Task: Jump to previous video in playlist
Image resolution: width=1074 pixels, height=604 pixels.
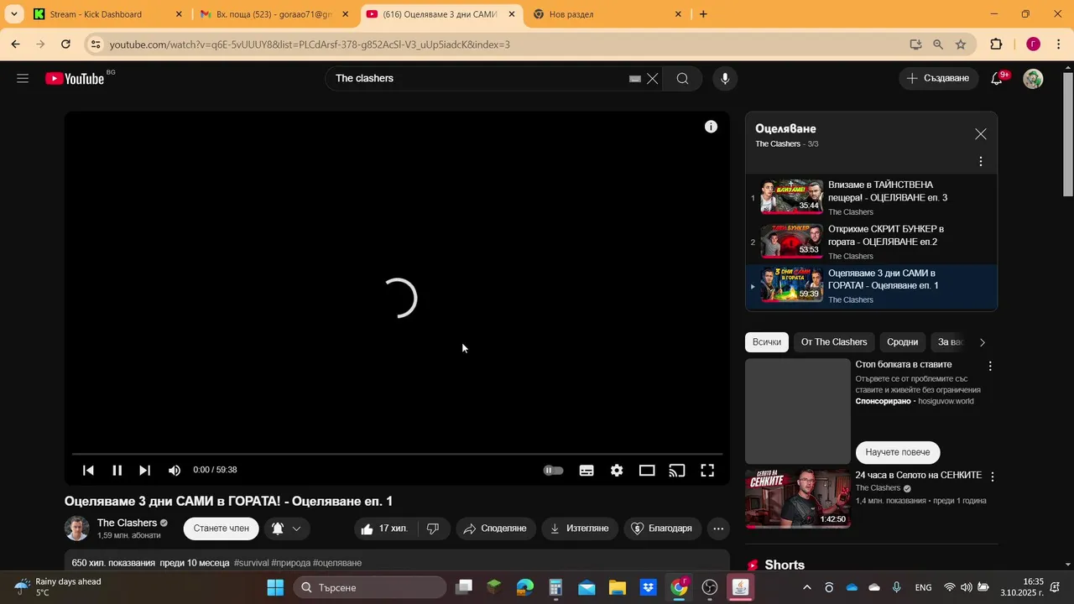Action: [x=88, y=471]
